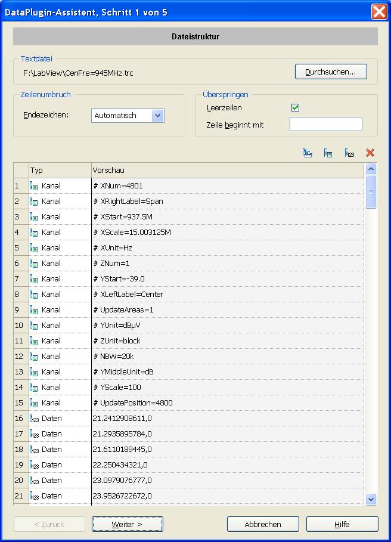This screenshot has width=391, height=542.
Task: Click the Kanal icon in row 7 YStart
Action: click(34, 279)
